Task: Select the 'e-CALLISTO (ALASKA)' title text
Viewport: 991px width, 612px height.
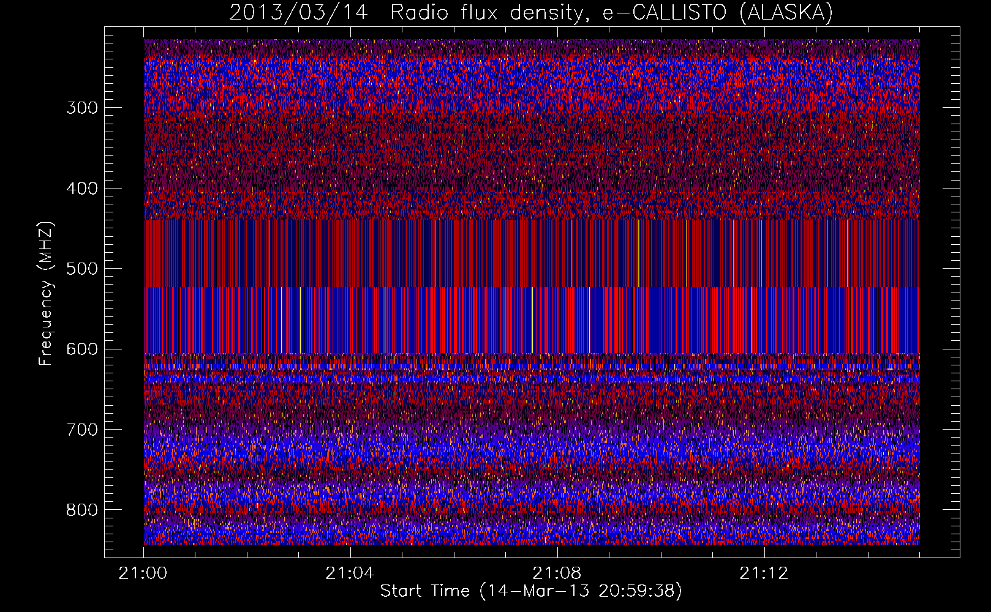Action: (x=718, y=12)
